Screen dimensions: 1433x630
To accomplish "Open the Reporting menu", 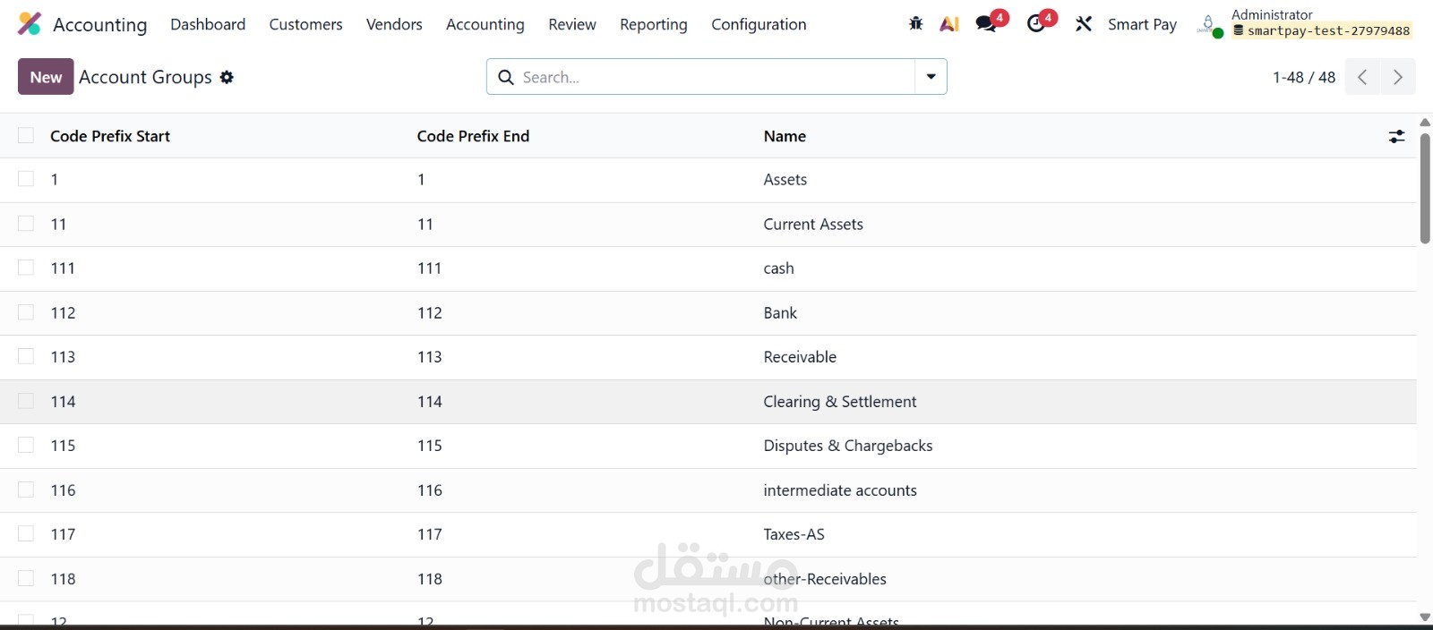I will pyautogui.click(x=653, y=24).
